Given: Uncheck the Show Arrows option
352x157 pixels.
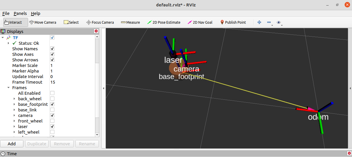Looking at the screenshot, I should pyautogui.click(x=52, y=60).
